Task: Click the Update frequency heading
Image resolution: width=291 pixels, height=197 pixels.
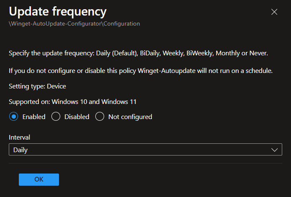Action: [58, 11]
